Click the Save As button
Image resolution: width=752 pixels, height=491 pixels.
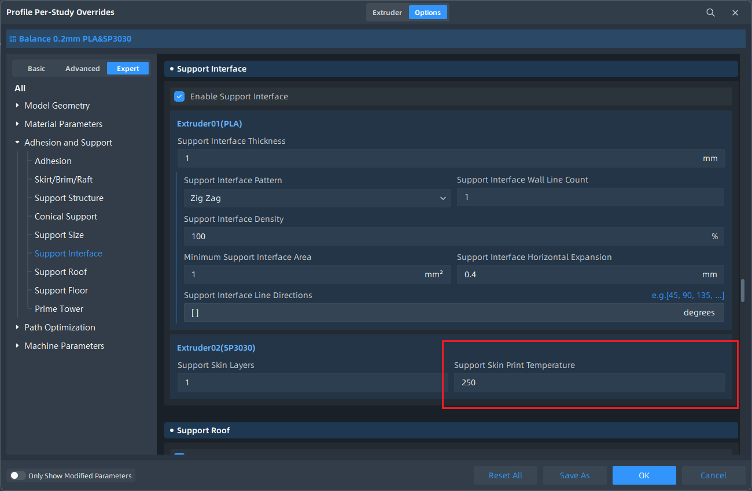click(575, 475)
